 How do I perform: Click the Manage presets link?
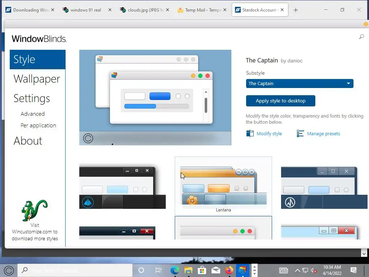(x=323, y=133)
